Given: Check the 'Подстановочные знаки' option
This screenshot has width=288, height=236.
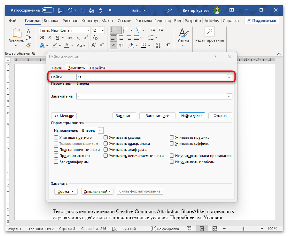Looking at the screenshot, I should pyautogui.click(x=56, y=150).
